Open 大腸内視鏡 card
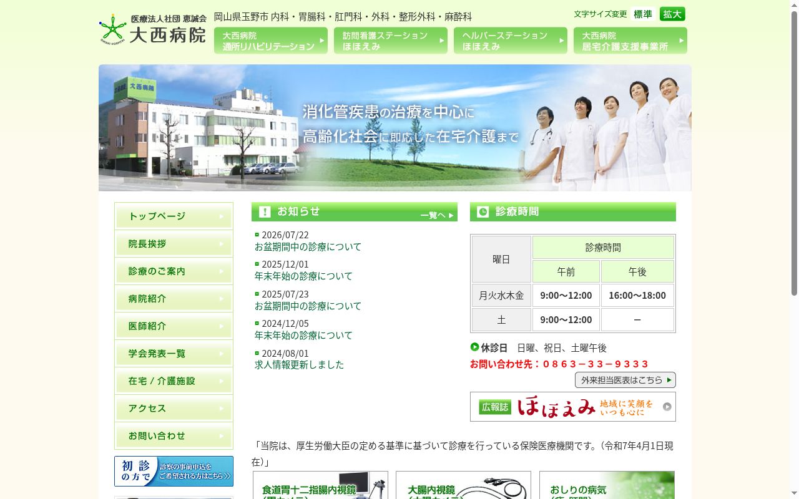The height and width of the screenshot is (499, 799). (x=463, y=485)
